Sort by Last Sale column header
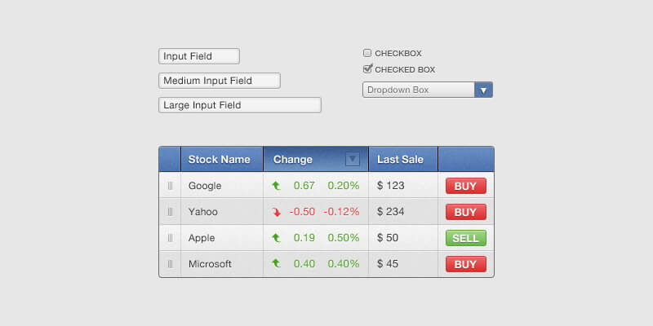 [x=400, y=159]
